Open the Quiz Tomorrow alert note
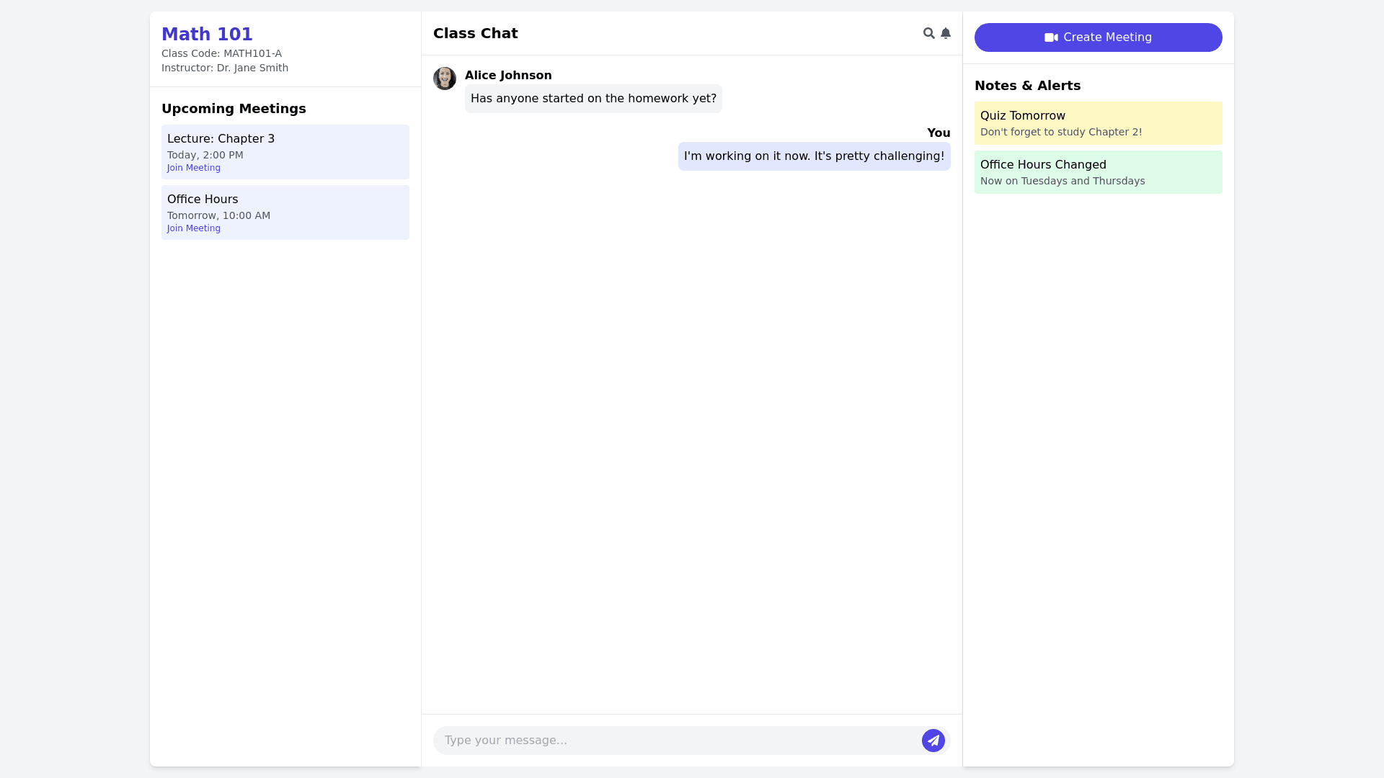Screen dimensions: 1384x778 pos(1098,123)
